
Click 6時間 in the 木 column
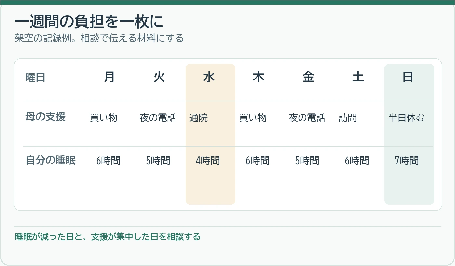click(x=258, y=161)
